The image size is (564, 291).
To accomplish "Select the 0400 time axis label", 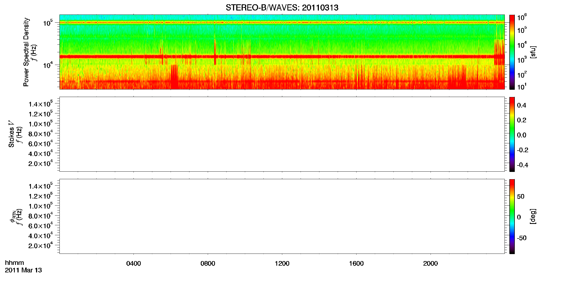I will 133,264.
